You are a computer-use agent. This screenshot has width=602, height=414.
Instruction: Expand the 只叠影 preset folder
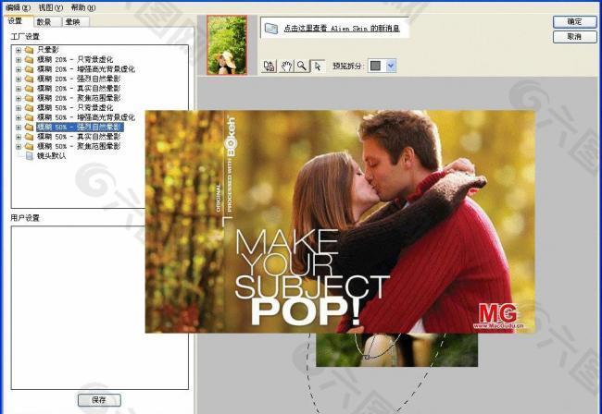(x=18, y=49)
